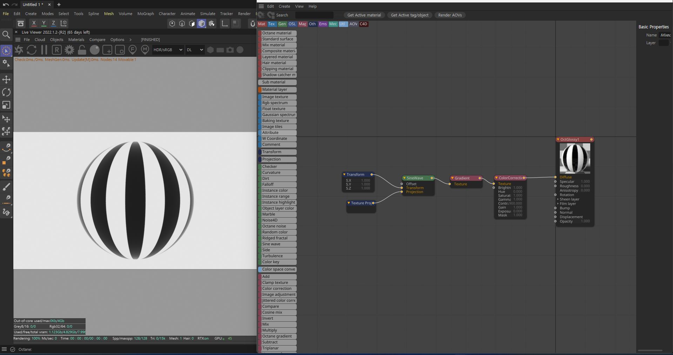The width and height of the screenshot is (673, 355).
Task: Open Live Viewer Compare menu
Action: coord(97,40)
